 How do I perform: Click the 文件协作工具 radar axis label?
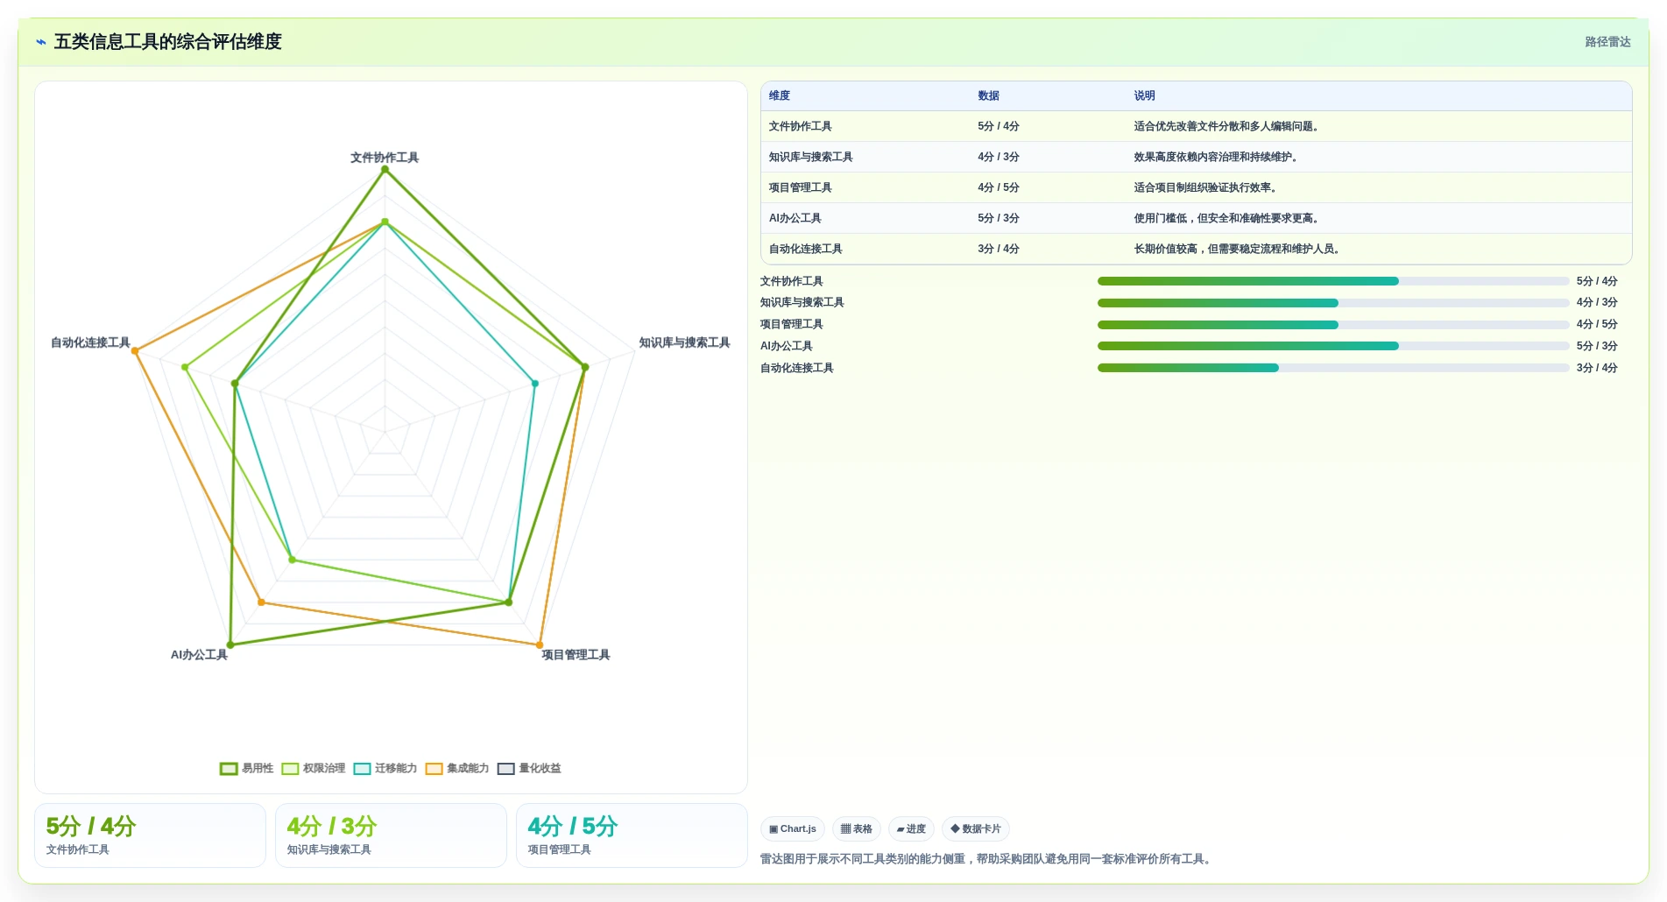tap(385, 158)
